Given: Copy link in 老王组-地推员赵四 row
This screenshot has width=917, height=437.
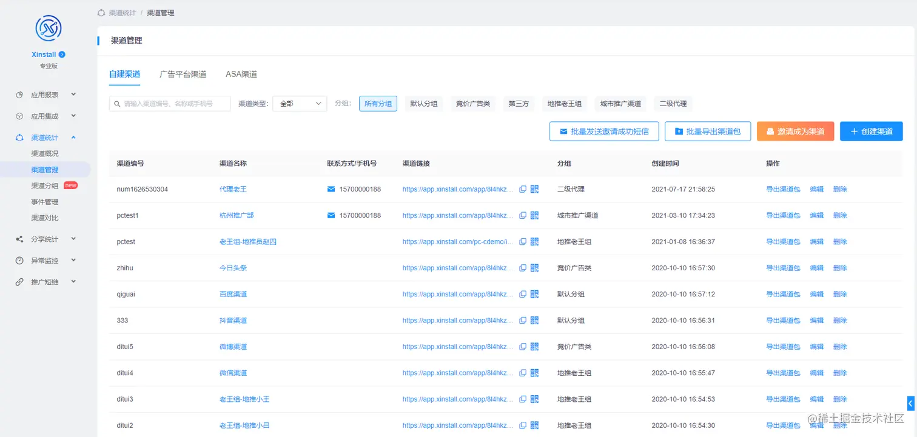Looking at the screenshot, I should click(x=523, y=242).
